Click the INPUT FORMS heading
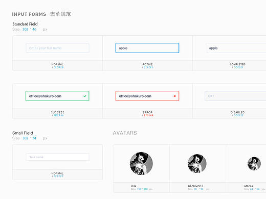This screenshot has width=266, height=199. [x=29, y=14]
